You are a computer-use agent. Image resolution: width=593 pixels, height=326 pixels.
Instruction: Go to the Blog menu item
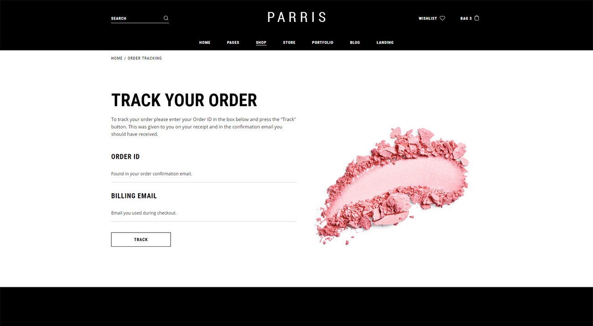click(355, 42)
